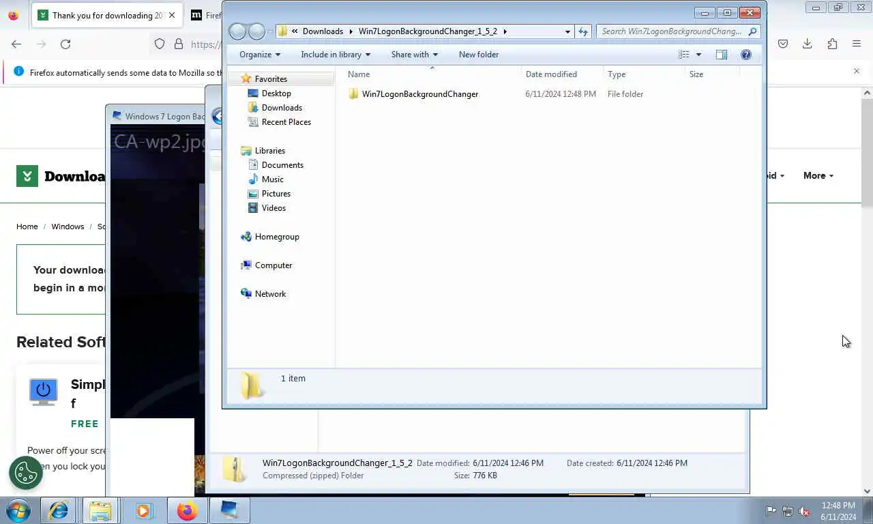This screenshot has height=524, width=873.
Task: Open the Videos library
Action: click(273, 208)
